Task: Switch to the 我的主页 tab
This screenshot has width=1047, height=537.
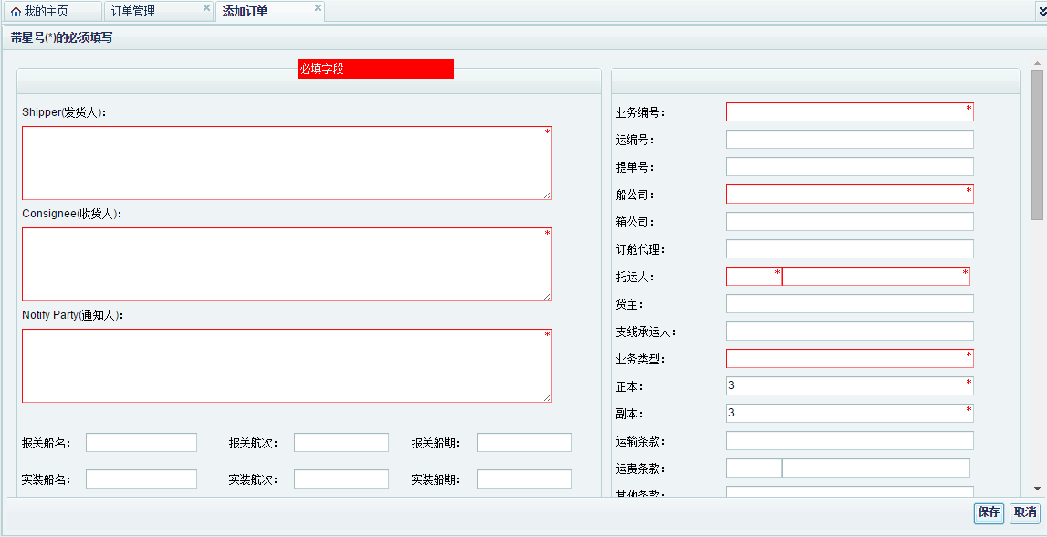Action: point(50,10)
